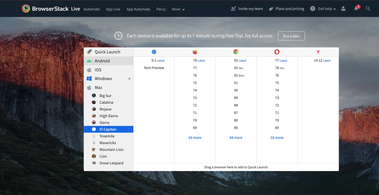
Task: Open the Get help dropdown
Action: coord(327,9)
